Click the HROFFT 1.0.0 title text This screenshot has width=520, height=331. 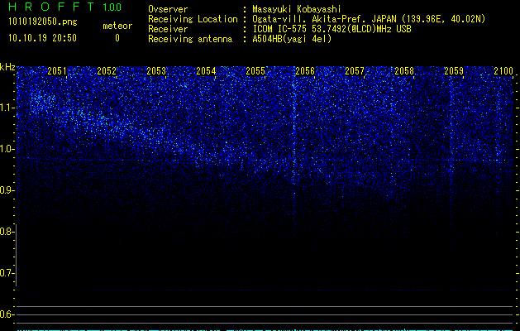pos(65,7)
